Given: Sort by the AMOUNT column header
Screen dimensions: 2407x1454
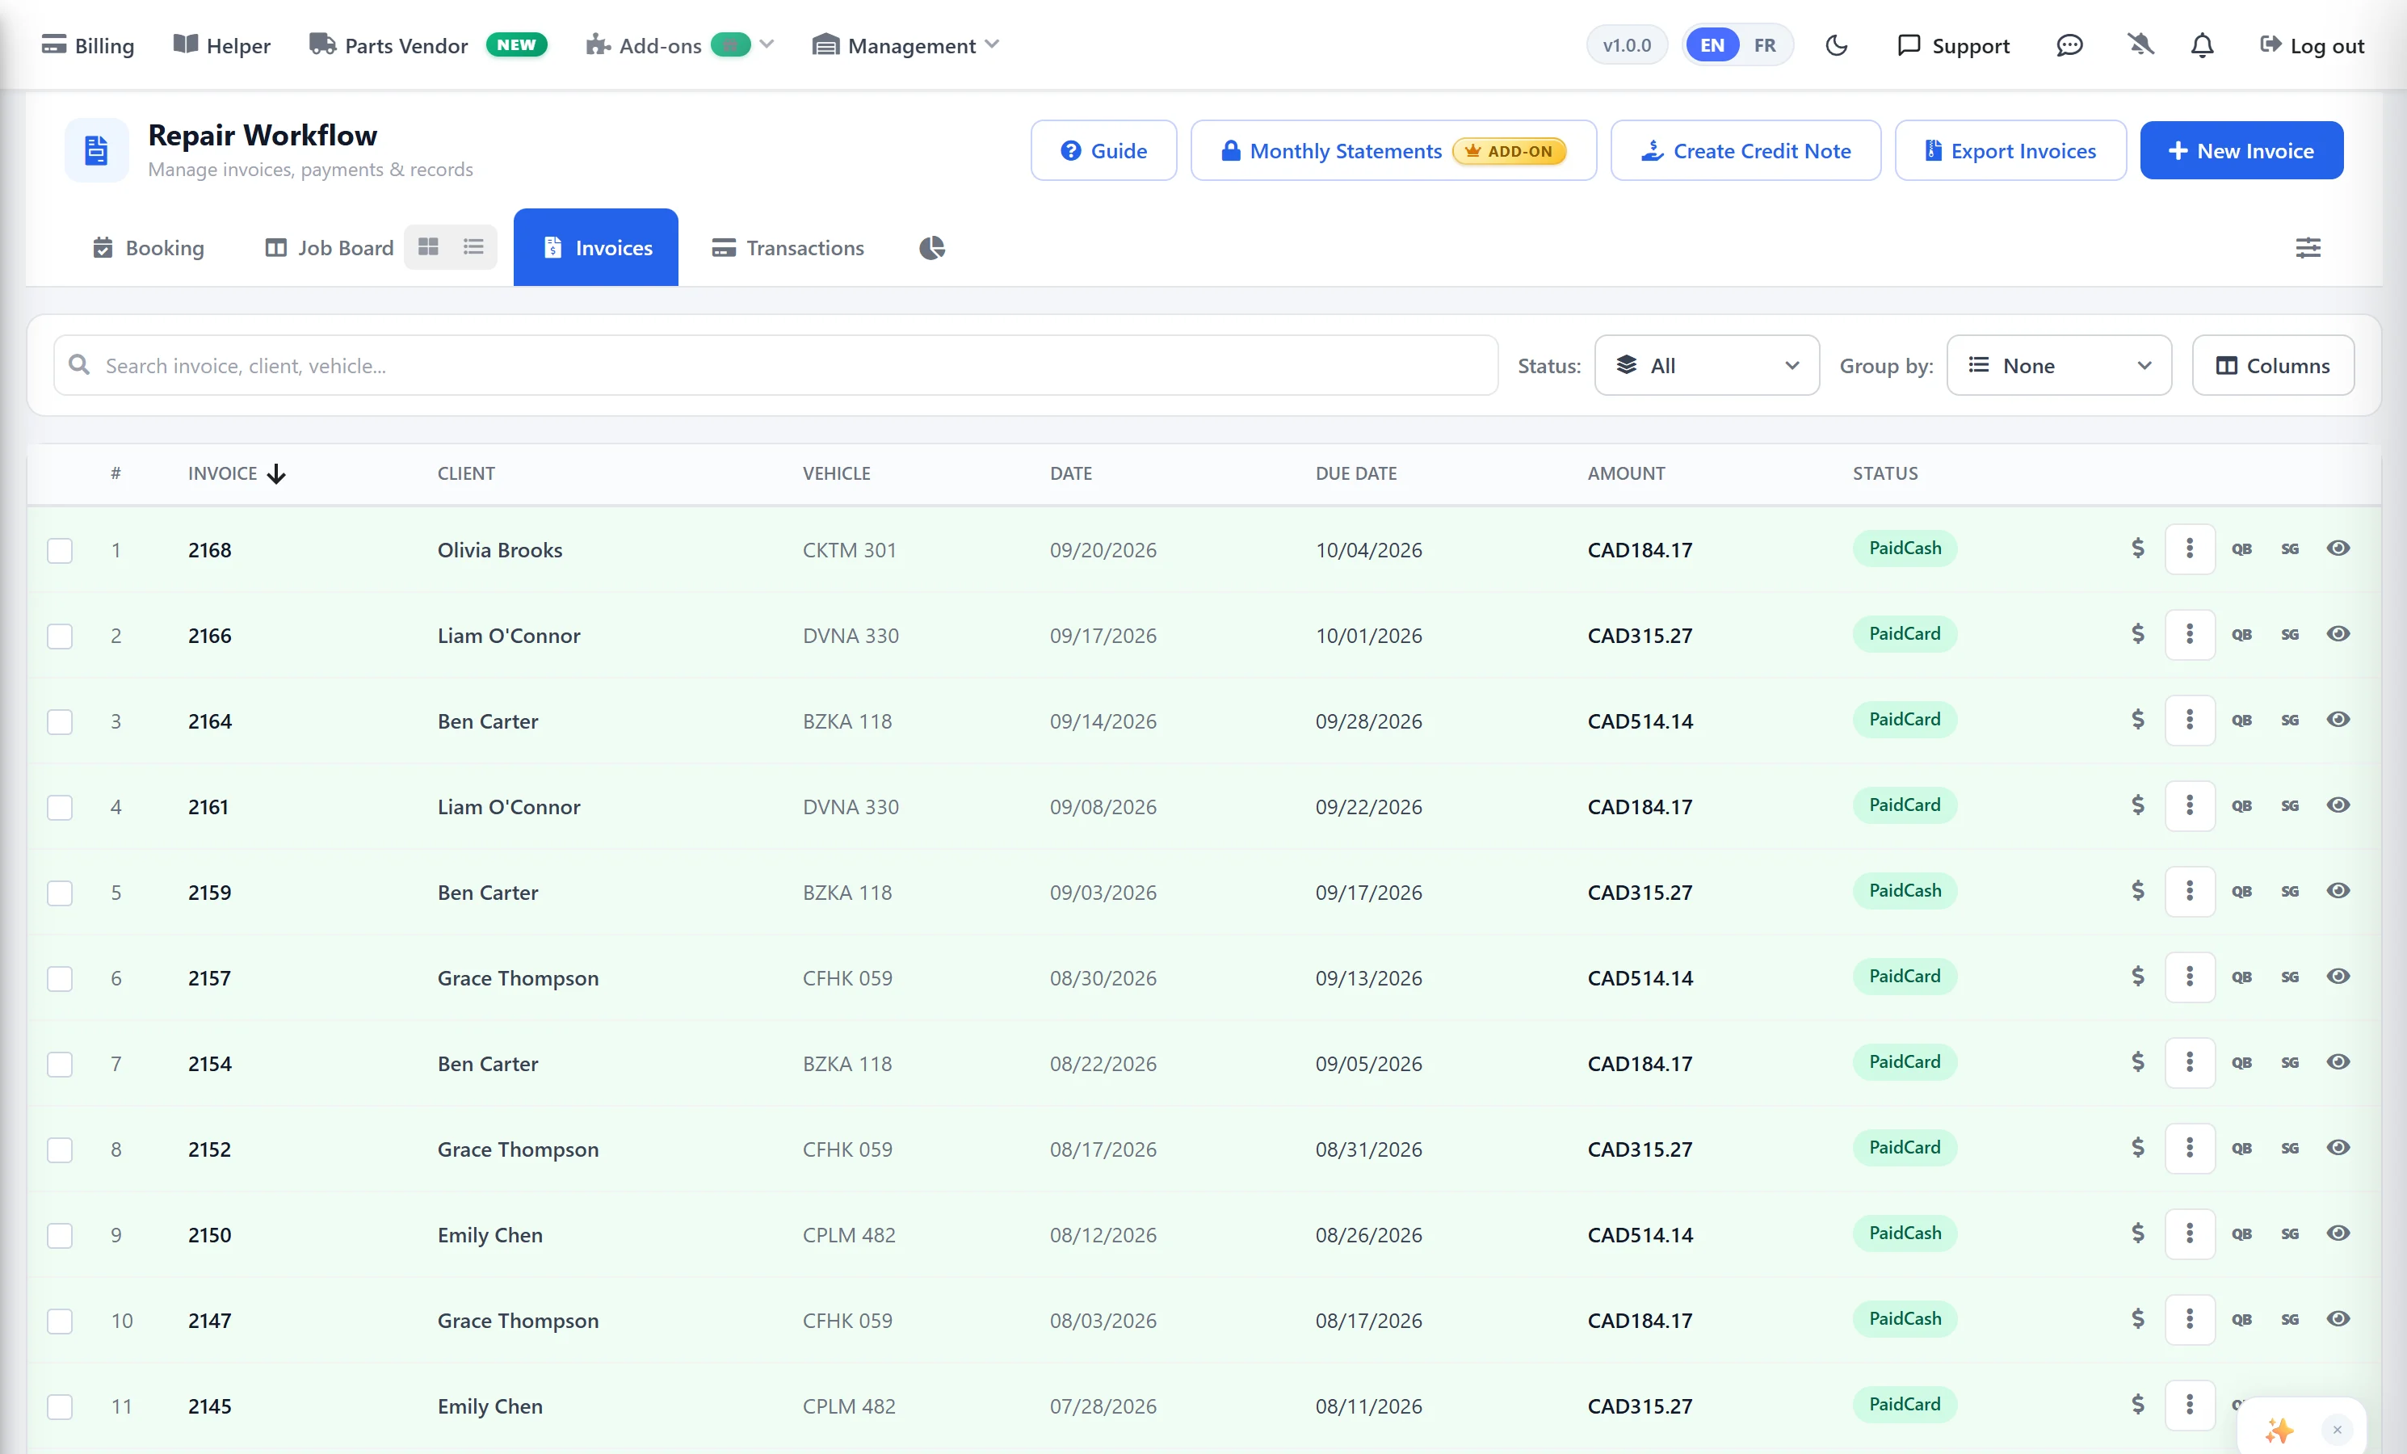Looking at the screenshot, I should pos(1625,474).
